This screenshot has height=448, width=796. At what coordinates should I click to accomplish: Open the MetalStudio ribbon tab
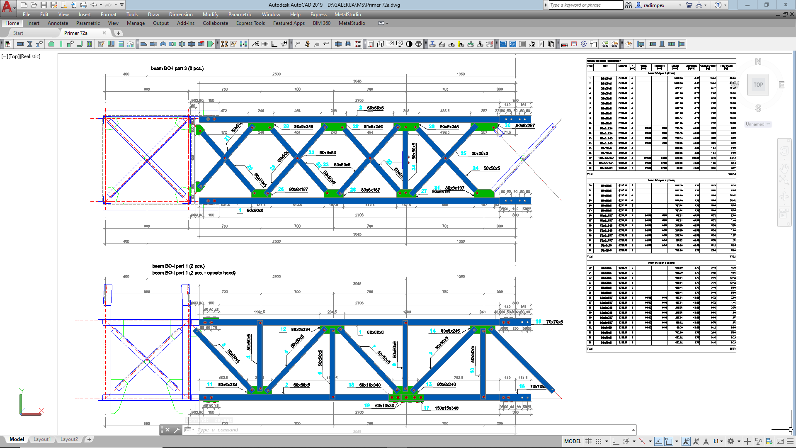coord(352,23)
